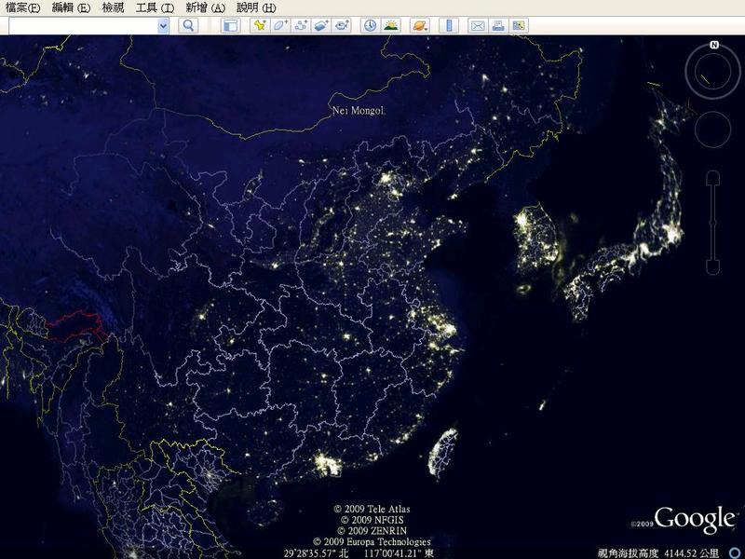Click the Record a Tour icon
Image resolution: width=745 pixels, height=559 pixels.
point(342,26)
